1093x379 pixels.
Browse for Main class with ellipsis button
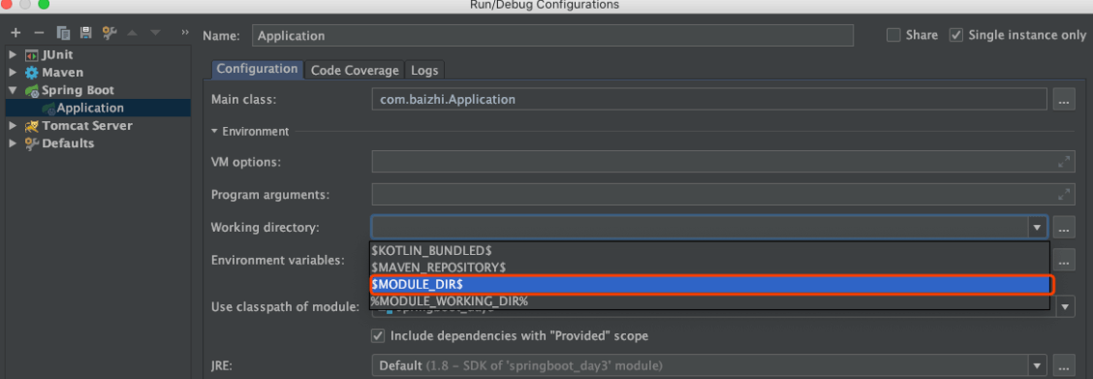pyautogui.click(x=1063, y=100)
